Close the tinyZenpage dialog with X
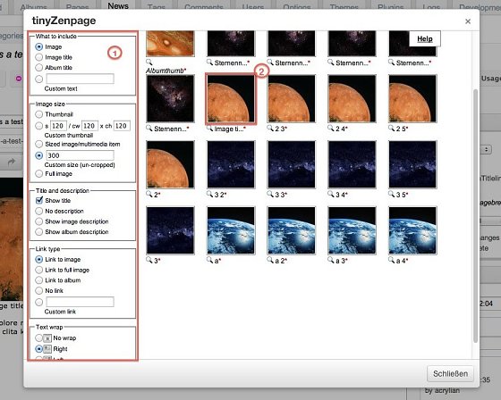Image resolution: width=501 pixels, height=400 pixels. 468,21
